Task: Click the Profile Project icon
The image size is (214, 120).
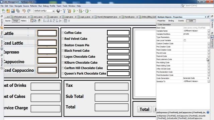Action: coord(87,11)
